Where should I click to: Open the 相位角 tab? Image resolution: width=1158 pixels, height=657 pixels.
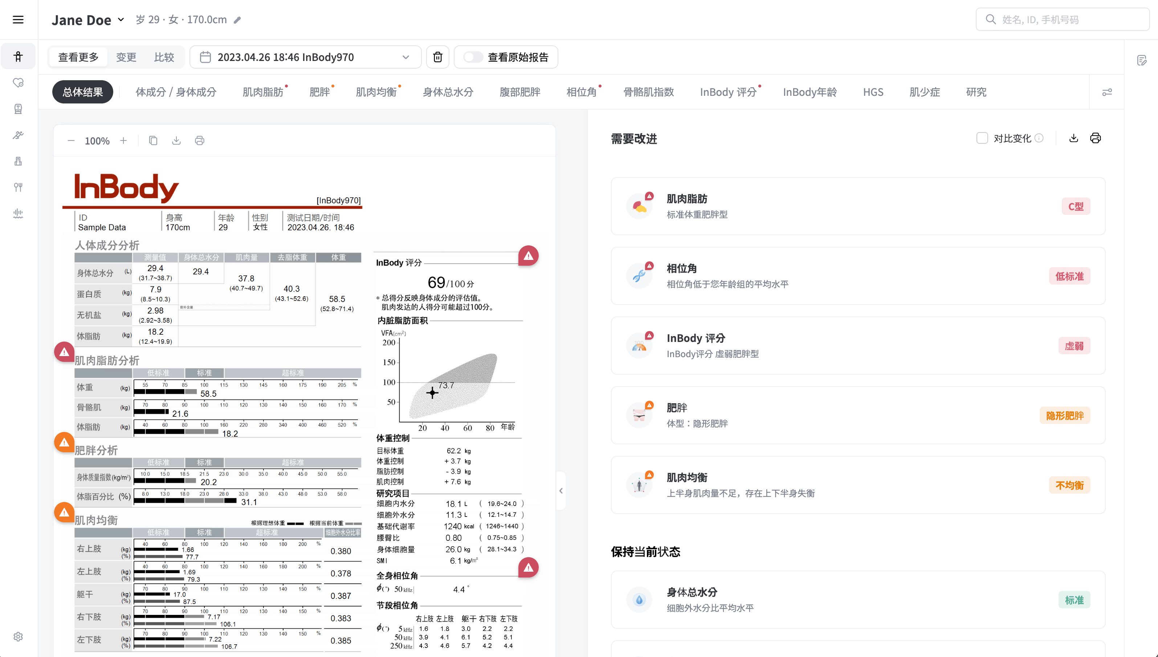[x=582, y=92]
